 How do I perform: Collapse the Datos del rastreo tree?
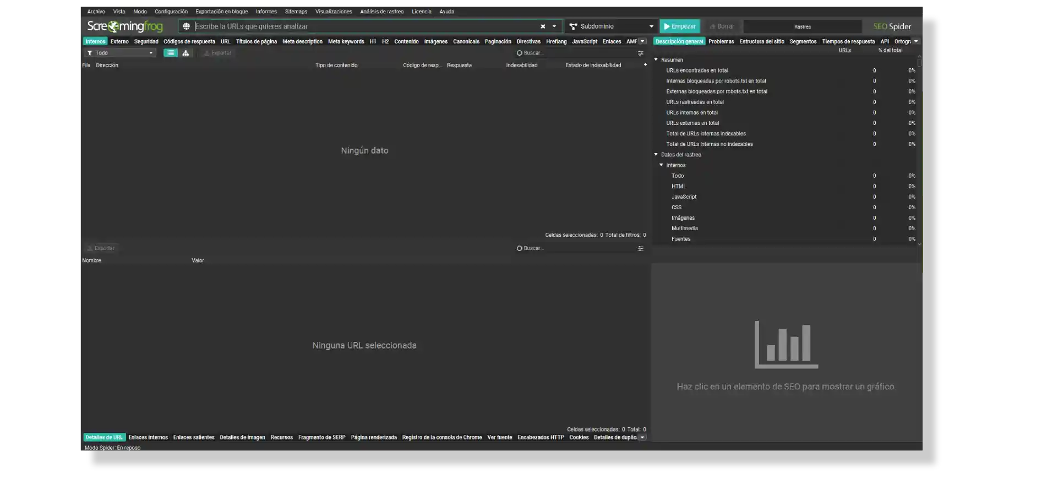click(x=656, y=155)
